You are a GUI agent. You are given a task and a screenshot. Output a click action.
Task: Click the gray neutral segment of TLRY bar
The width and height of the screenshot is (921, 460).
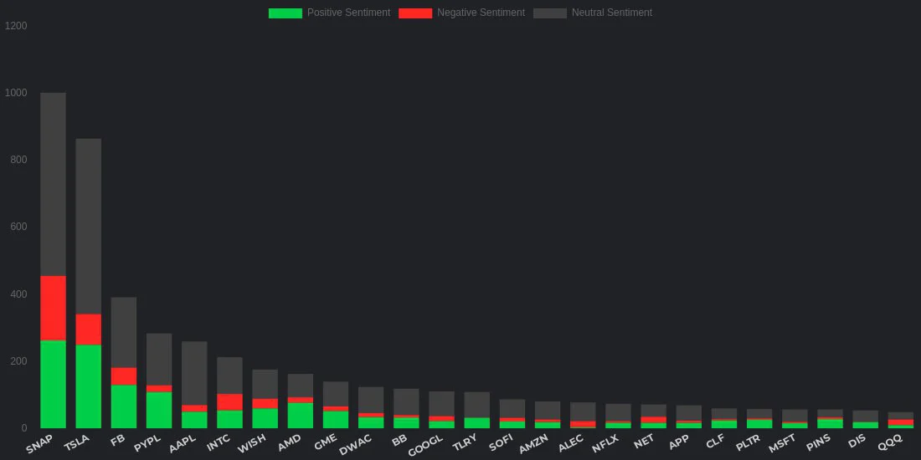[476, 405]
